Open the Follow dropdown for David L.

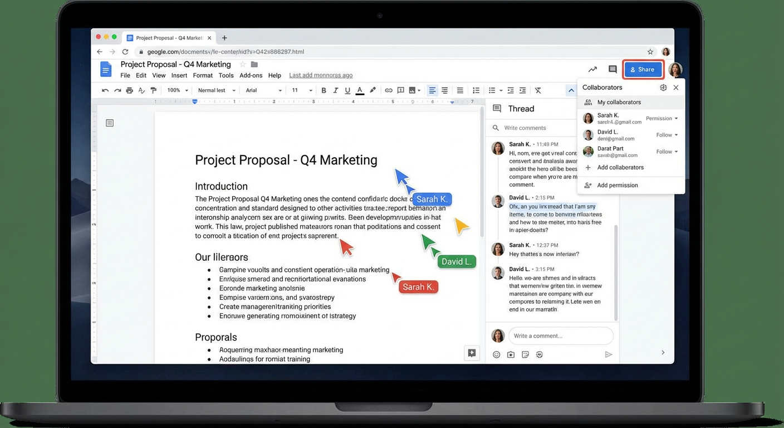pos(666,134)
